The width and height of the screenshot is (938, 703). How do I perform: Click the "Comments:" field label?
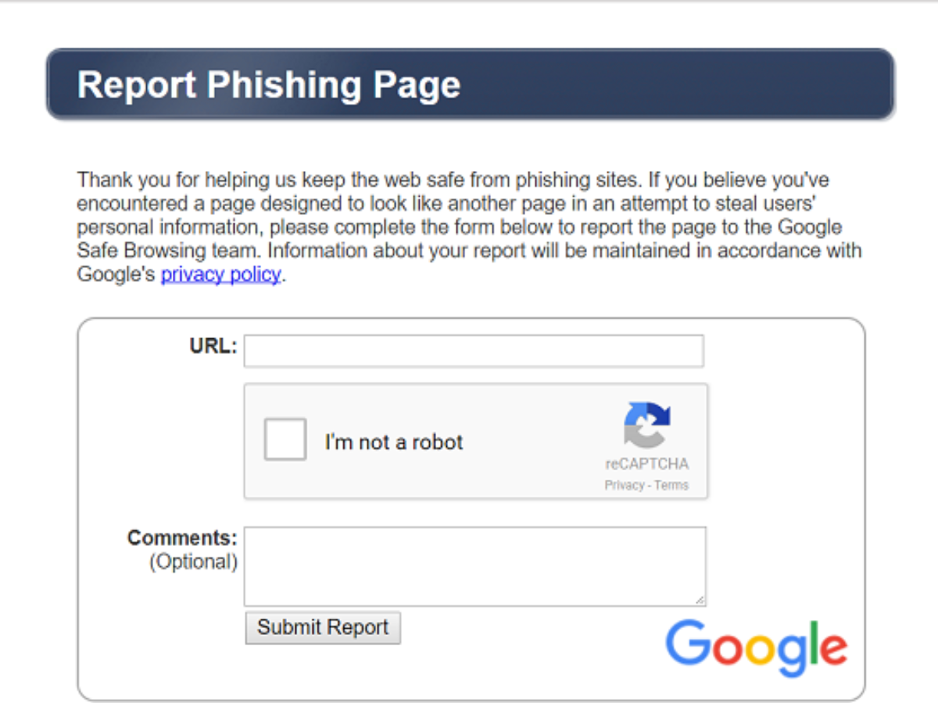182,537
